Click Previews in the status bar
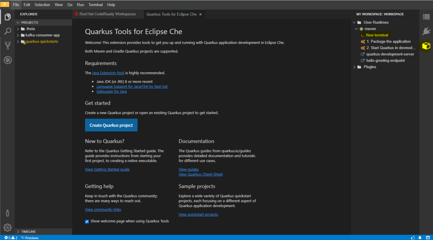Viewport: 433px width, 240px height. pos(30,237)
